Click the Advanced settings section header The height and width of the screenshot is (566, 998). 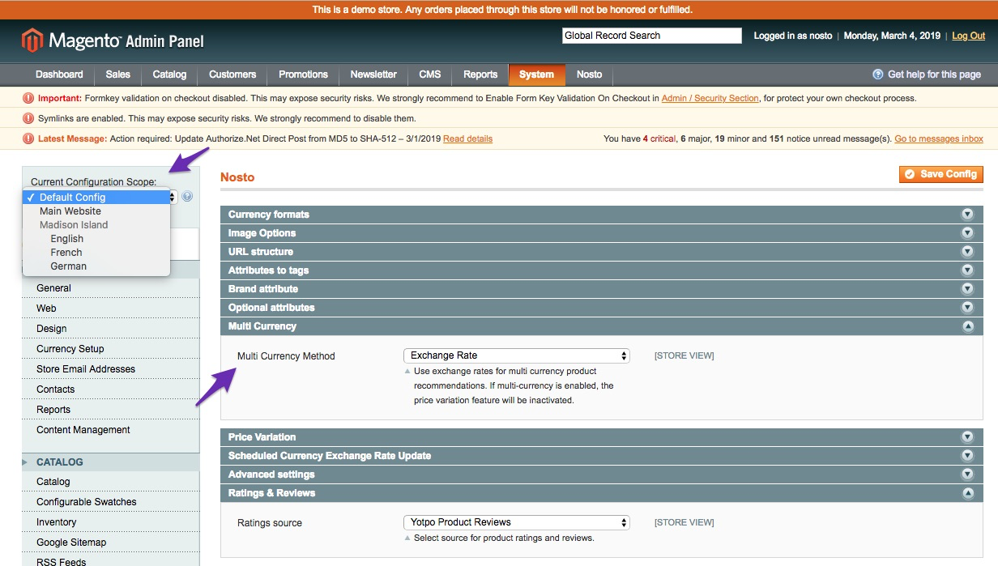602,475
